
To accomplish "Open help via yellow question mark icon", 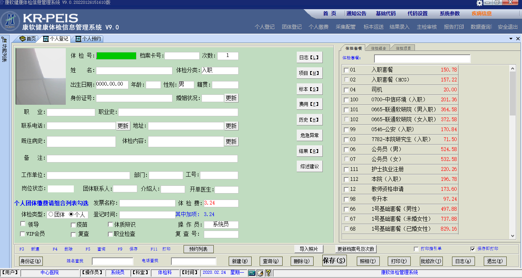I will pyautogui.click(x=268, y=273).
